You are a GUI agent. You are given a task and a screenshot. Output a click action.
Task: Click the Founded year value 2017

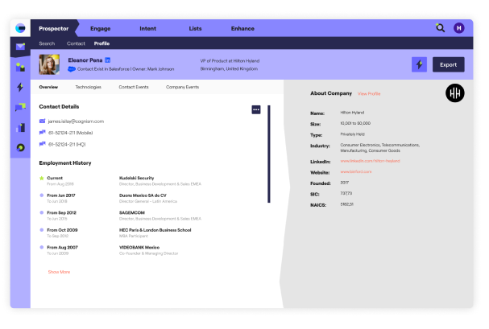pos(345,183)
